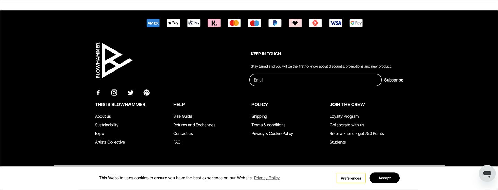498x190 pixels.
Task: Click the Maestro payment icon
Action: click(x=255, y=23)
